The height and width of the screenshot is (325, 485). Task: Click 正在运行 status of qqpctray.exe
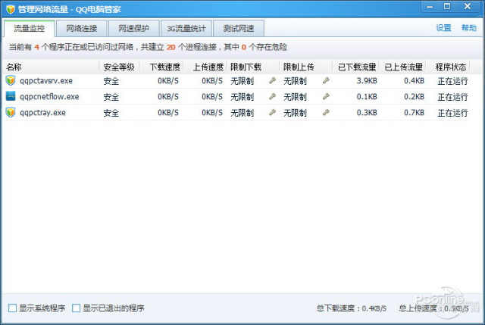(452, 113)
